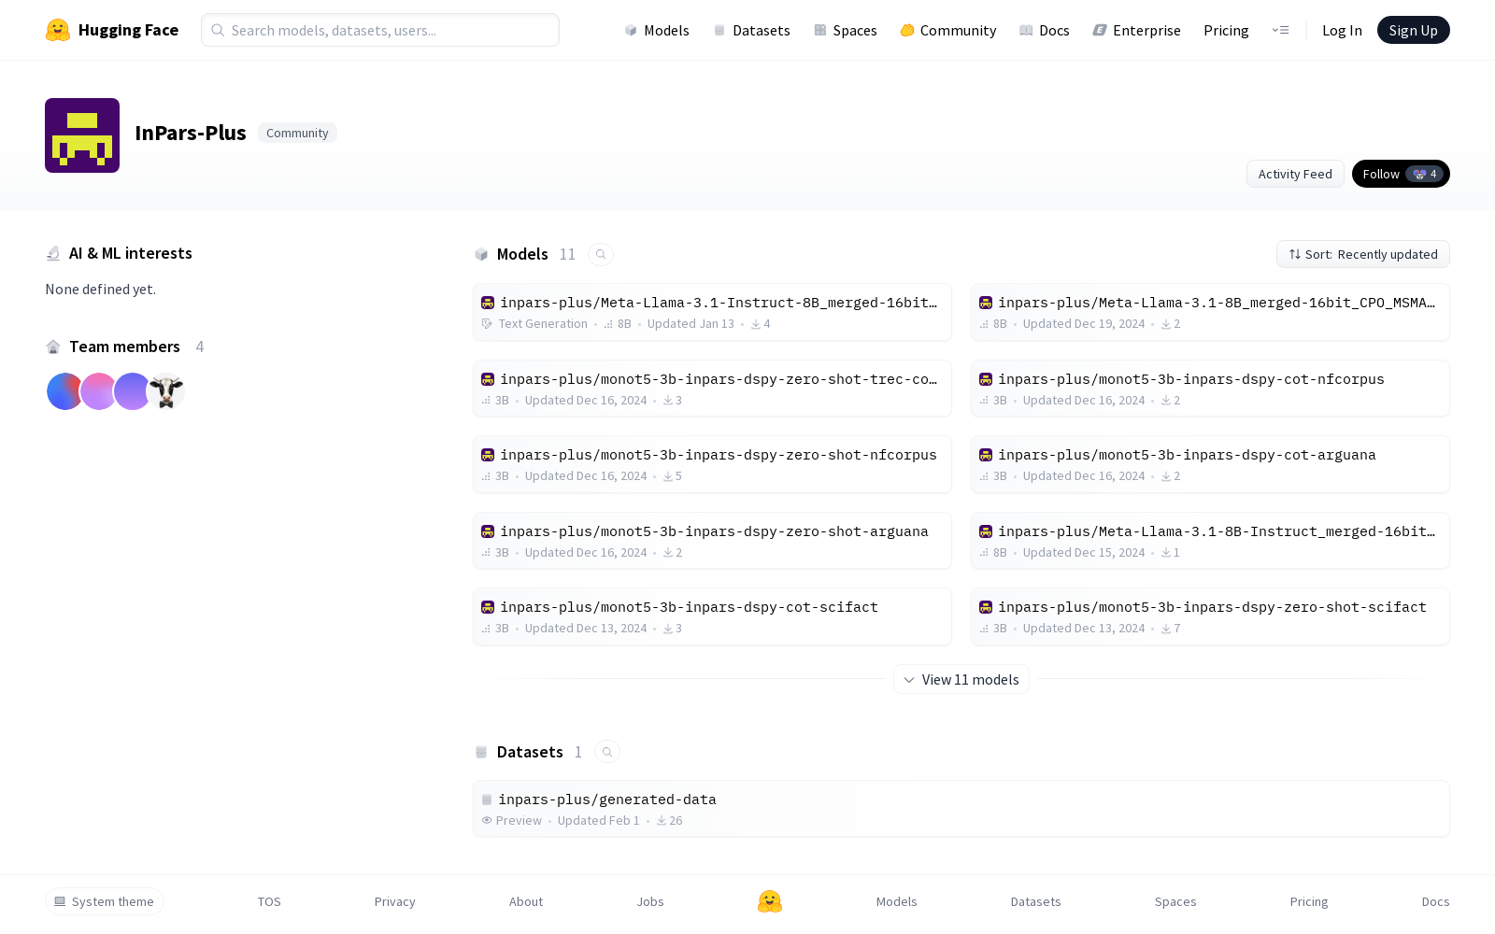The width and height of the screenshot is (1495, 934).
Task: Click the AI & ML interests heading
Action: point(131,253)
